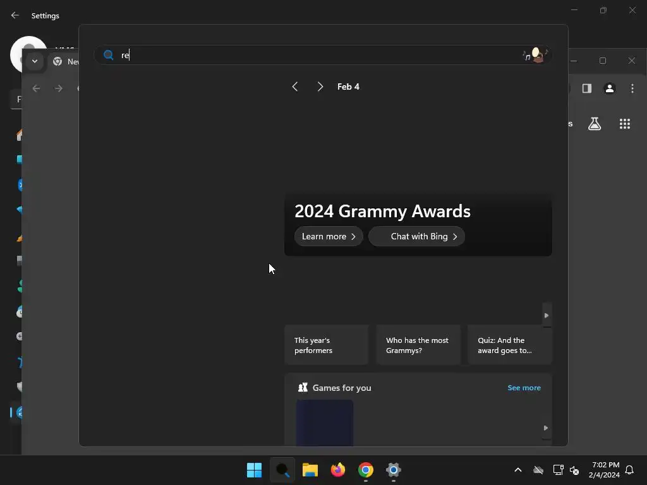Open Google Chrome from the taskbar
This screenshot has height=485, width=647.
(x=366, y=470)
